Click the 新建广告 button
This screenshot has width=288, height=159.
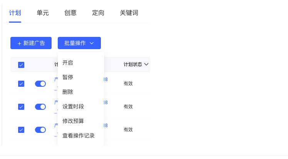pos(31,43)
